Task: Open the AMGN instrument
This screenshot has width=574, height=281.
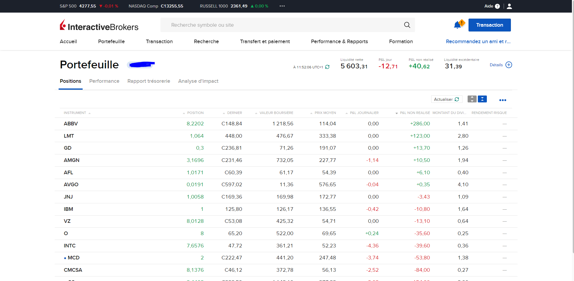Action: [x=72, y=160]
